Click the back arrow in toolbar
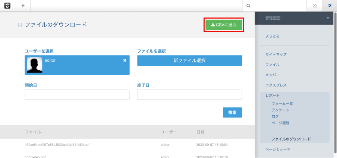Screen dimensions: 337x158 click(x=23, y=6)
